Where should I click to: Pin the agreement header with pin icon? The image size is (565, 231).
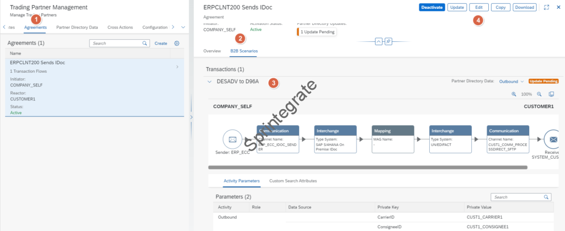[388, 41]
